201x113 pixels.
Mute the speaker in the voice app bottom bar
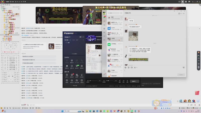(5, 108)
